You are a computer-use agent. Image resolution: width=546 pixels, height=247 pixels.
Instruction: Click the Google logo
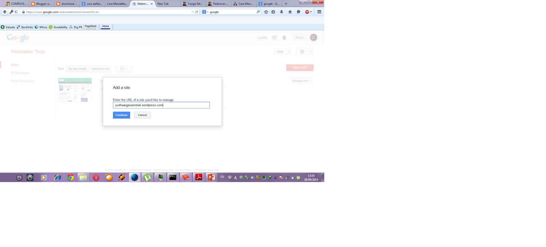(18, 37)
